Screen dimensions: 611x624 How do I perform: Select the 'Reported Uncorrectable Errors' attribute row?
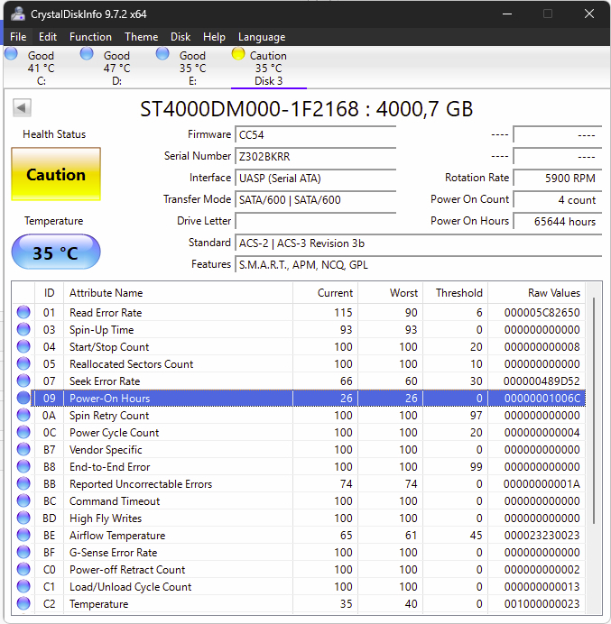[299, 483]
